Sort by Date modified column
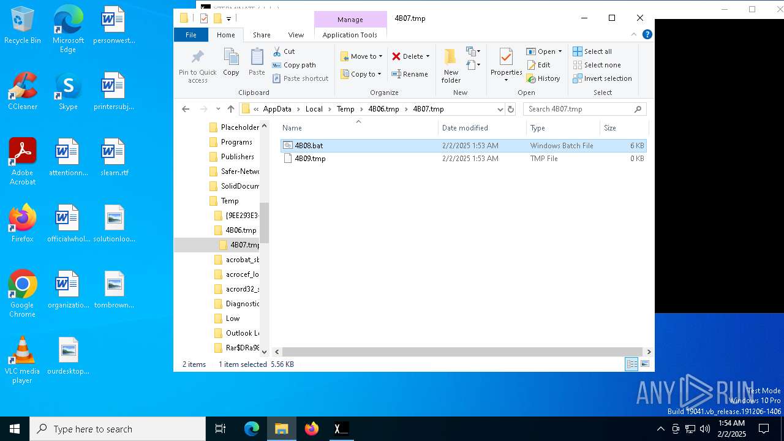The width and height of the screenshot is (784, 441). (482, 128)
